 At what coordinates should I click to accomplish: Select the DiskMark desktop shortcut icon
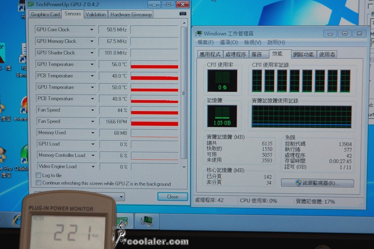[x=23, y=158]
